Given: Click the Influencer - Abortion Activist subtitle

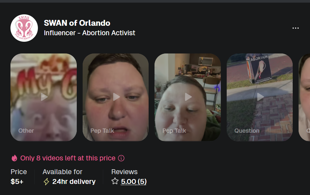Looking at the screenshot, I should 90,33.
